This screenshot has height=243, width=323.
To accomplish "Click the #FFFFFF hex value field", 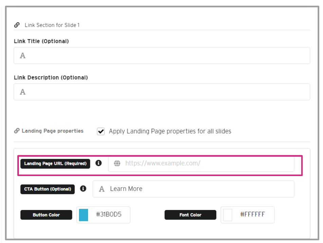I will coord(252,215).
